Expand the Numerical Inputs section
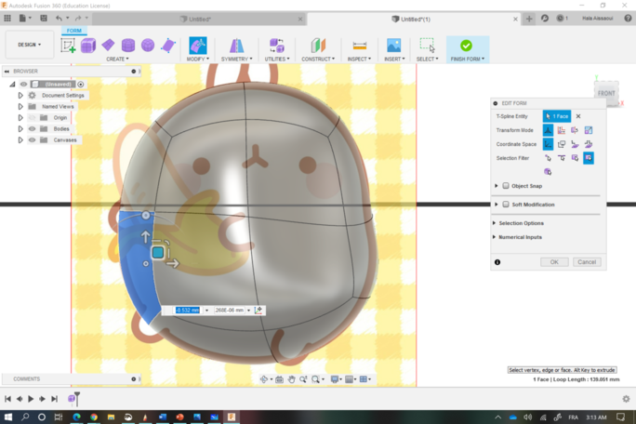The height and width of the screenshot is (424, 636). [x=520, y=237]
